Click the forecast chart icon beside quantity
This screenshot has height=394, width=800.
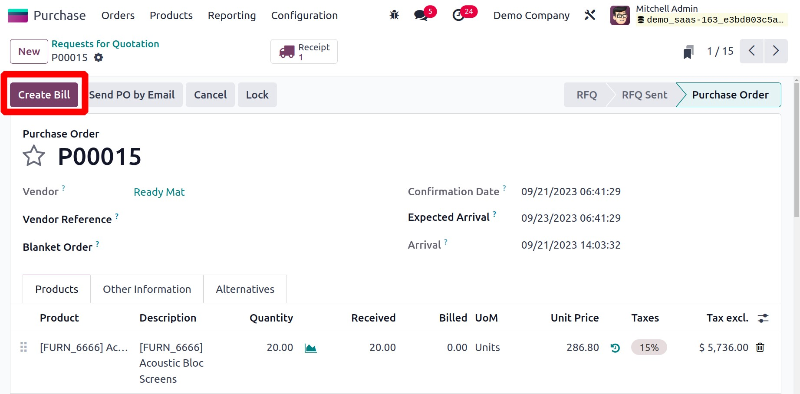310,348
